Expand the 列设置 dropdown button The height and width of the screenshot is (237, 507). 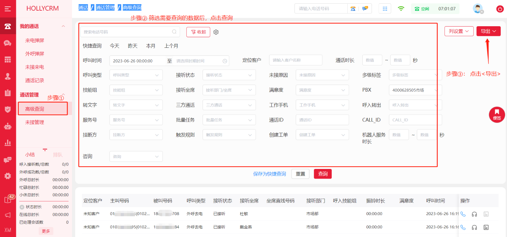click(459, 31)
